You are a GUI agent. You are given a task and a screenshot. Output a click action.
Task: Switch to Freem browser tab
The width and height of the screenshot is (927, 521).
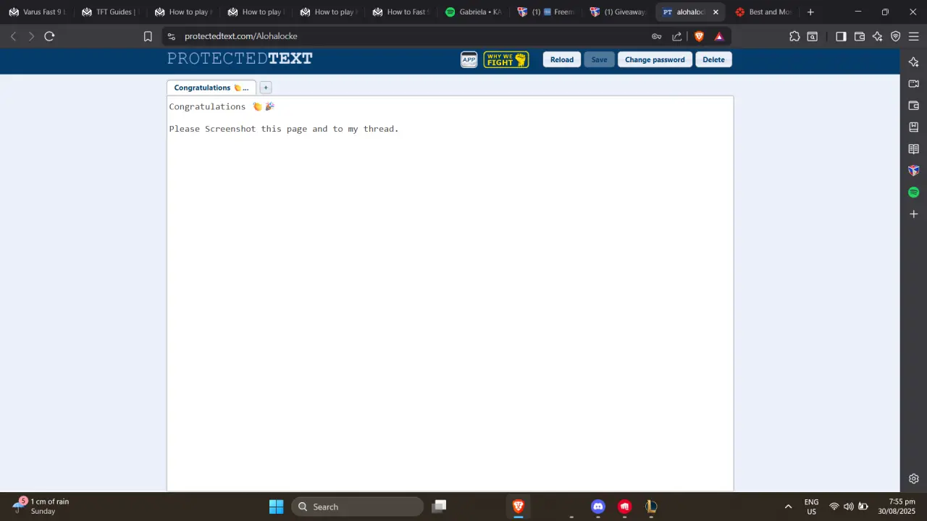(545, 12)
